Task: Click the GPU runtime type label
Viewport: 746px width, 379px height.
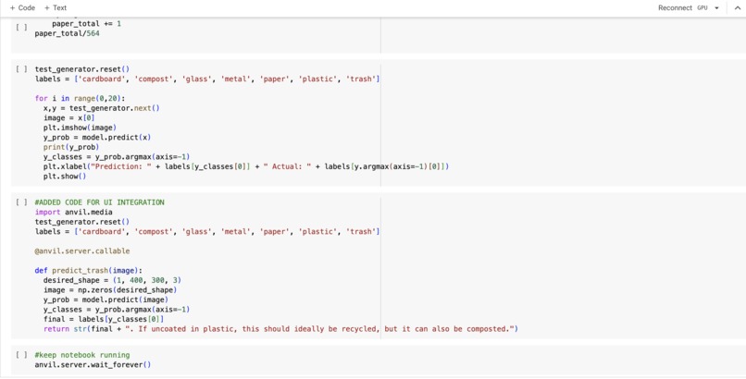Action: (702, 8)
